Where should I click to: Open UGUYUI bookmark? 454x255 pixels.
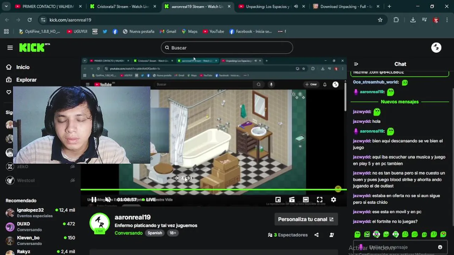click(x=77, y=32)
